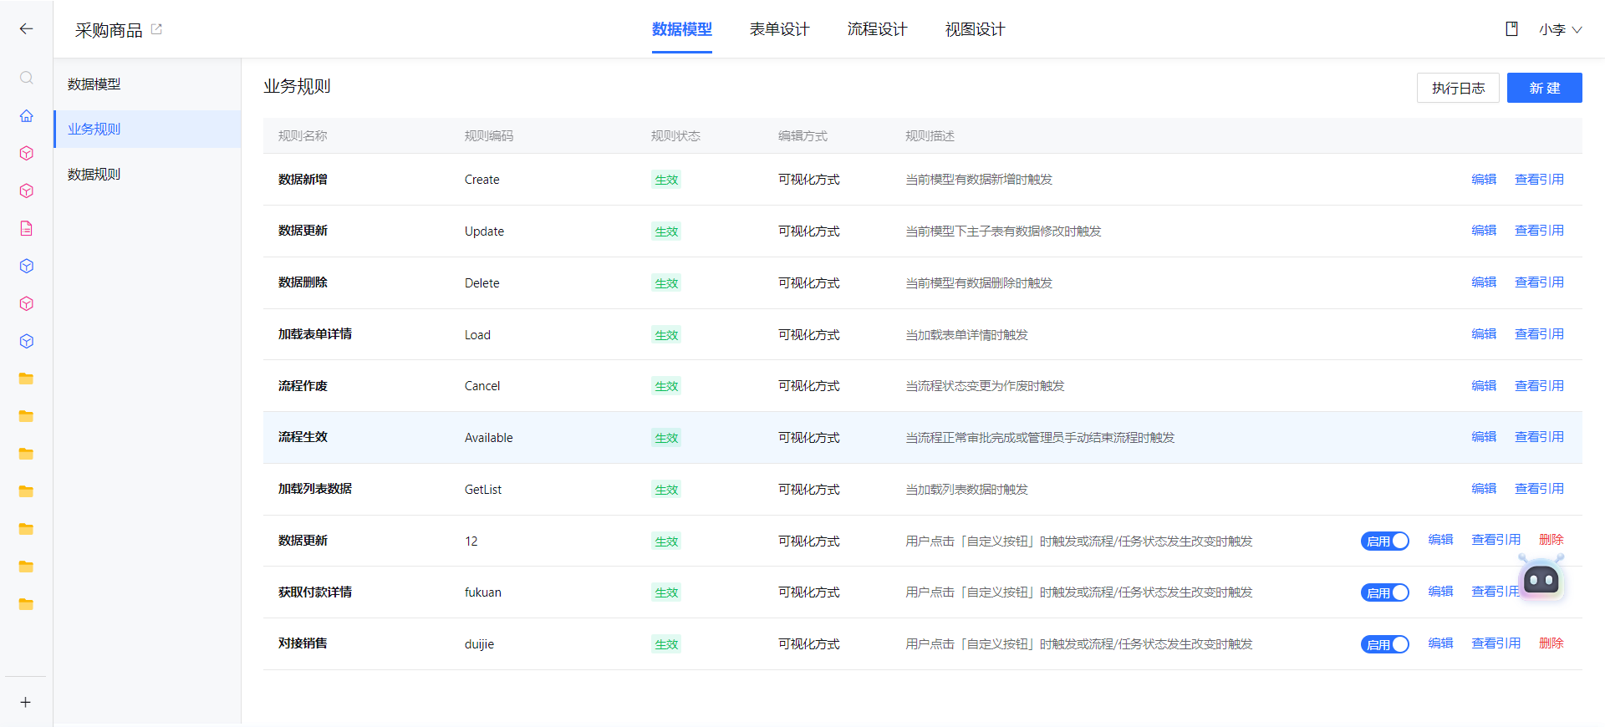Open the red document icon in left rail
The width and height of the screenshot is (1605, 727).
pyautogui.click(x=26, y=228)
